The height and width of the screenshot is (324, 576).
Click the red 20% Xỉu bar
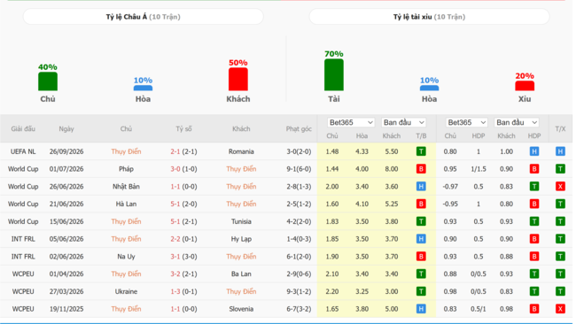tap(525, 86)
